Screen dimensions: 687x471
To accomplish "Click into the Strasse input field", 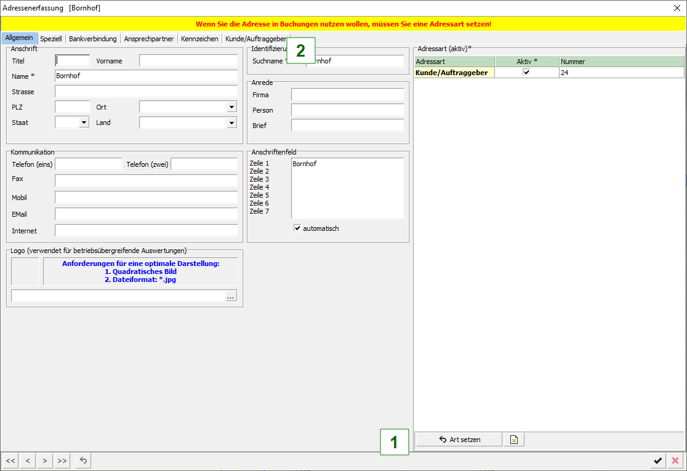I will coord(146,92).
